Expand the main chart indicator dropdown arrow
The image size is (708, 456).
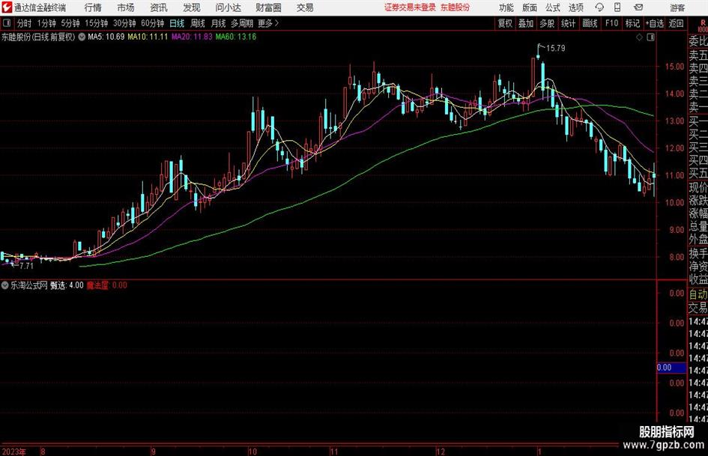click(82, 37)
